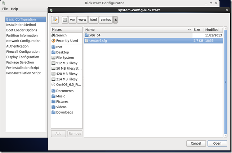Click the file list vertical scrollbar thumb

[x=226, y=82]
